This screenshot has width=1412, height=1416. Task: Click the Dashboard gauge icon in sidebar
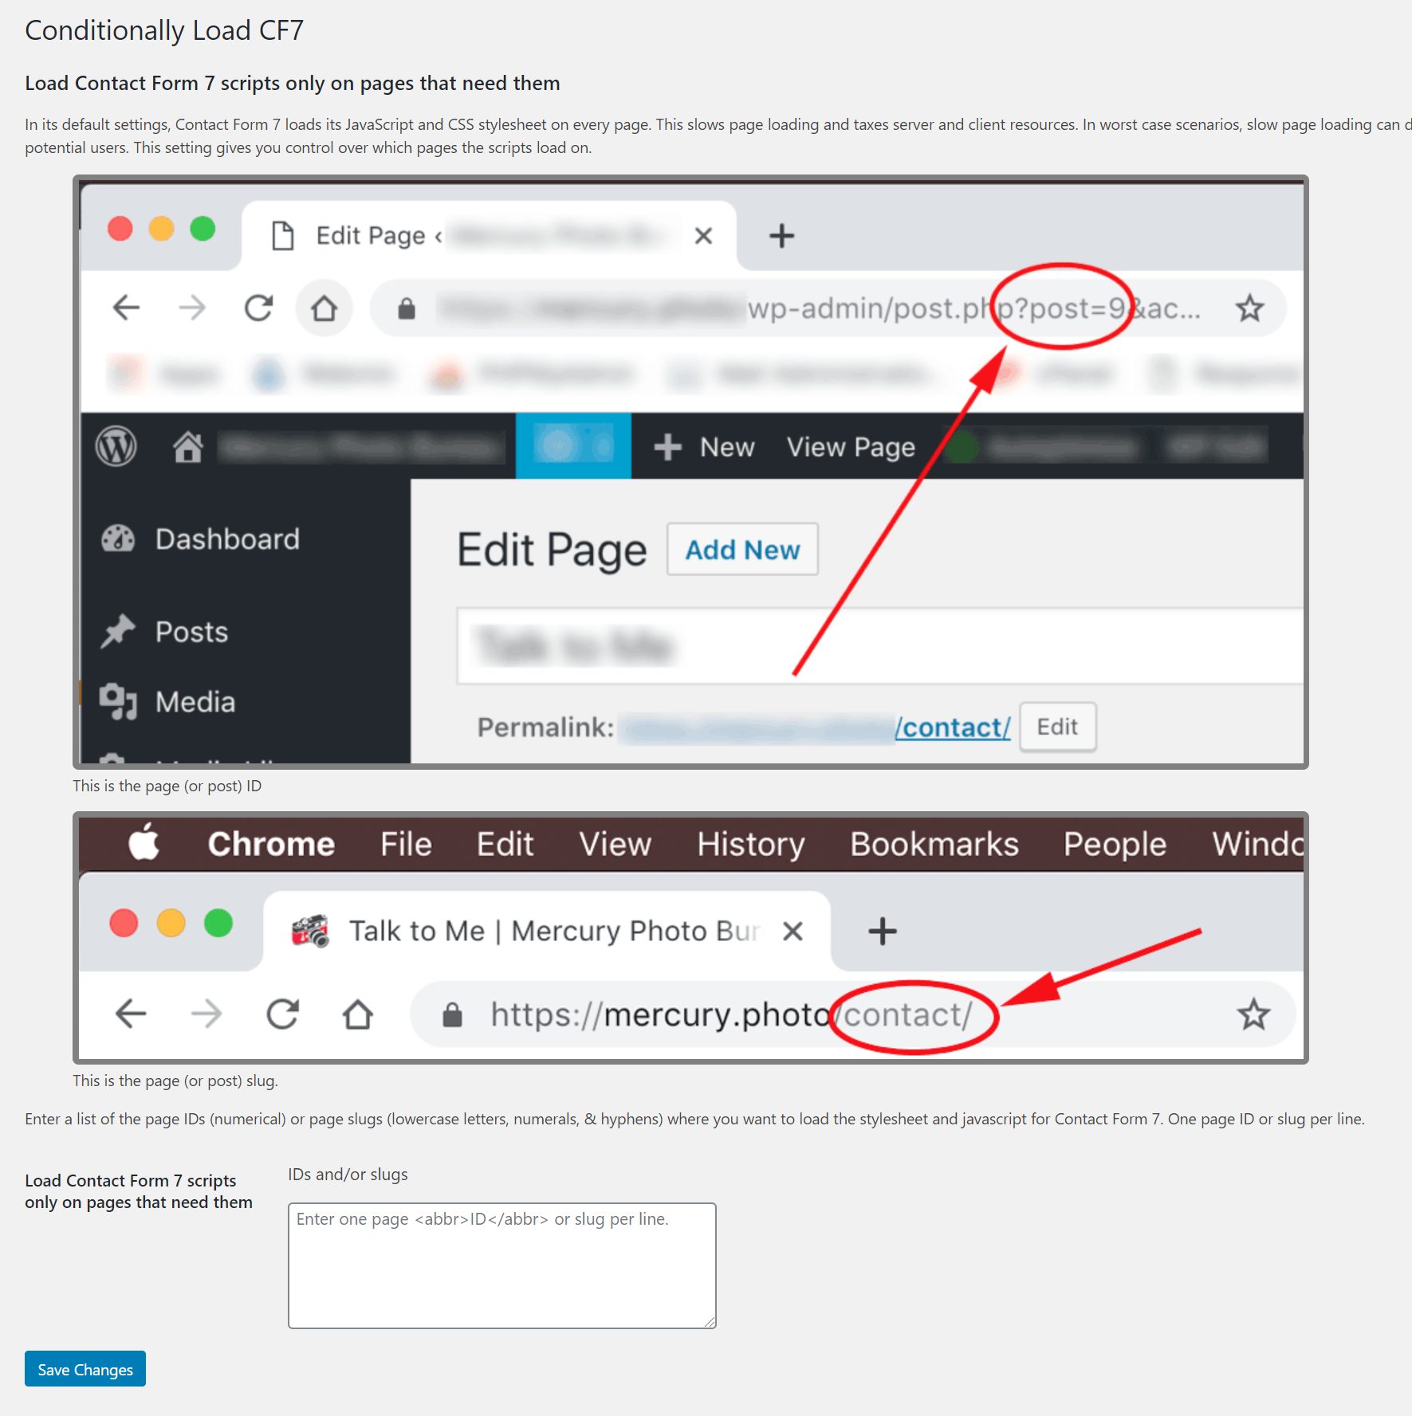(118, 539)
